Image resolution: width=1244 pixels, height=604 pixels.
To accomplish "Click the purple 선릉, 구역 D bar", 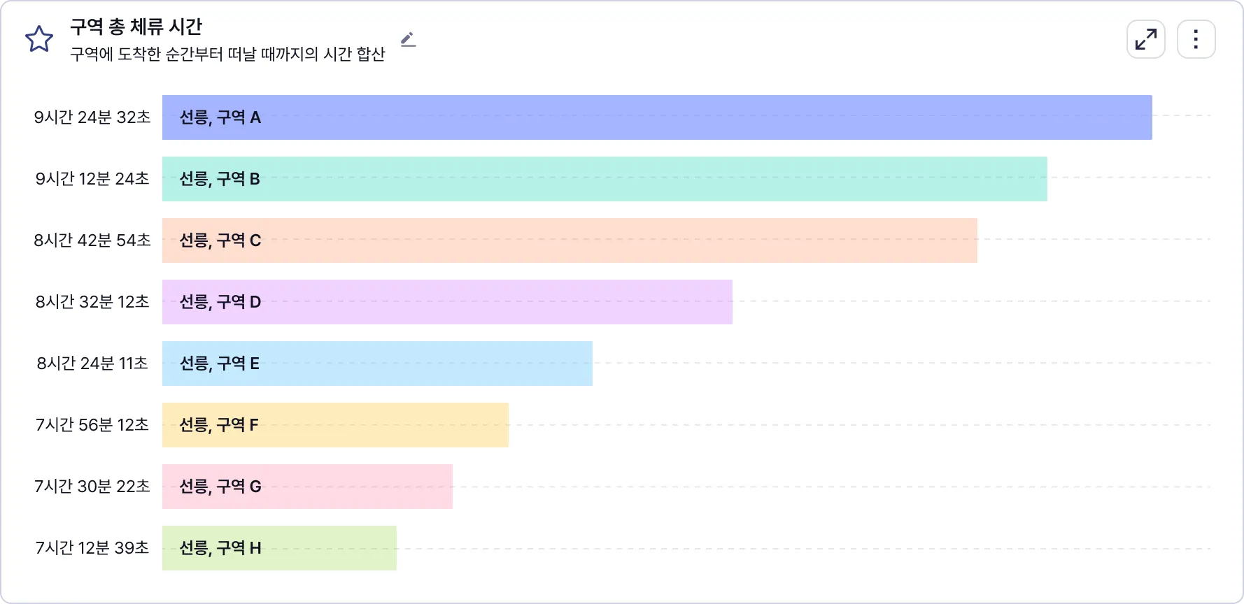I will click(446, 302).
